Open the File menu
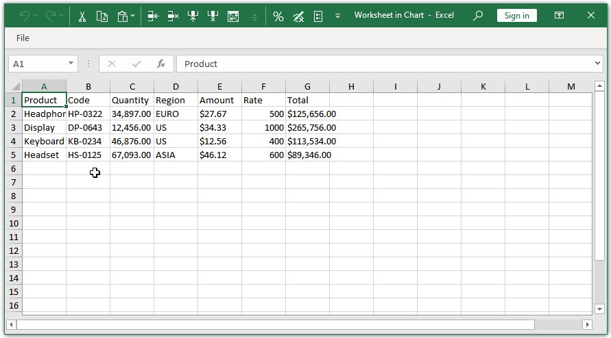 pyautogui.click(x=23, y=38)
